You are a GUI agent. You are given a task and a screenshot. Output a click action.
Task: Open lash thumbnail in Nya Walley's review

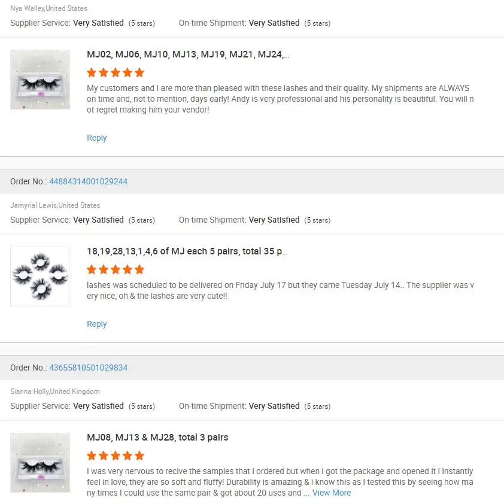click(x=40, y=80)
